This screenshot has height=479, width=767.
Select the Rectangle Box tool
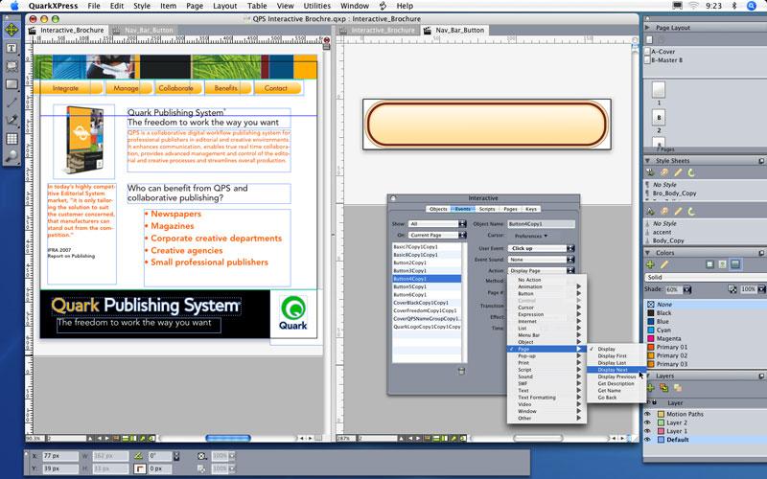[12, 84]
